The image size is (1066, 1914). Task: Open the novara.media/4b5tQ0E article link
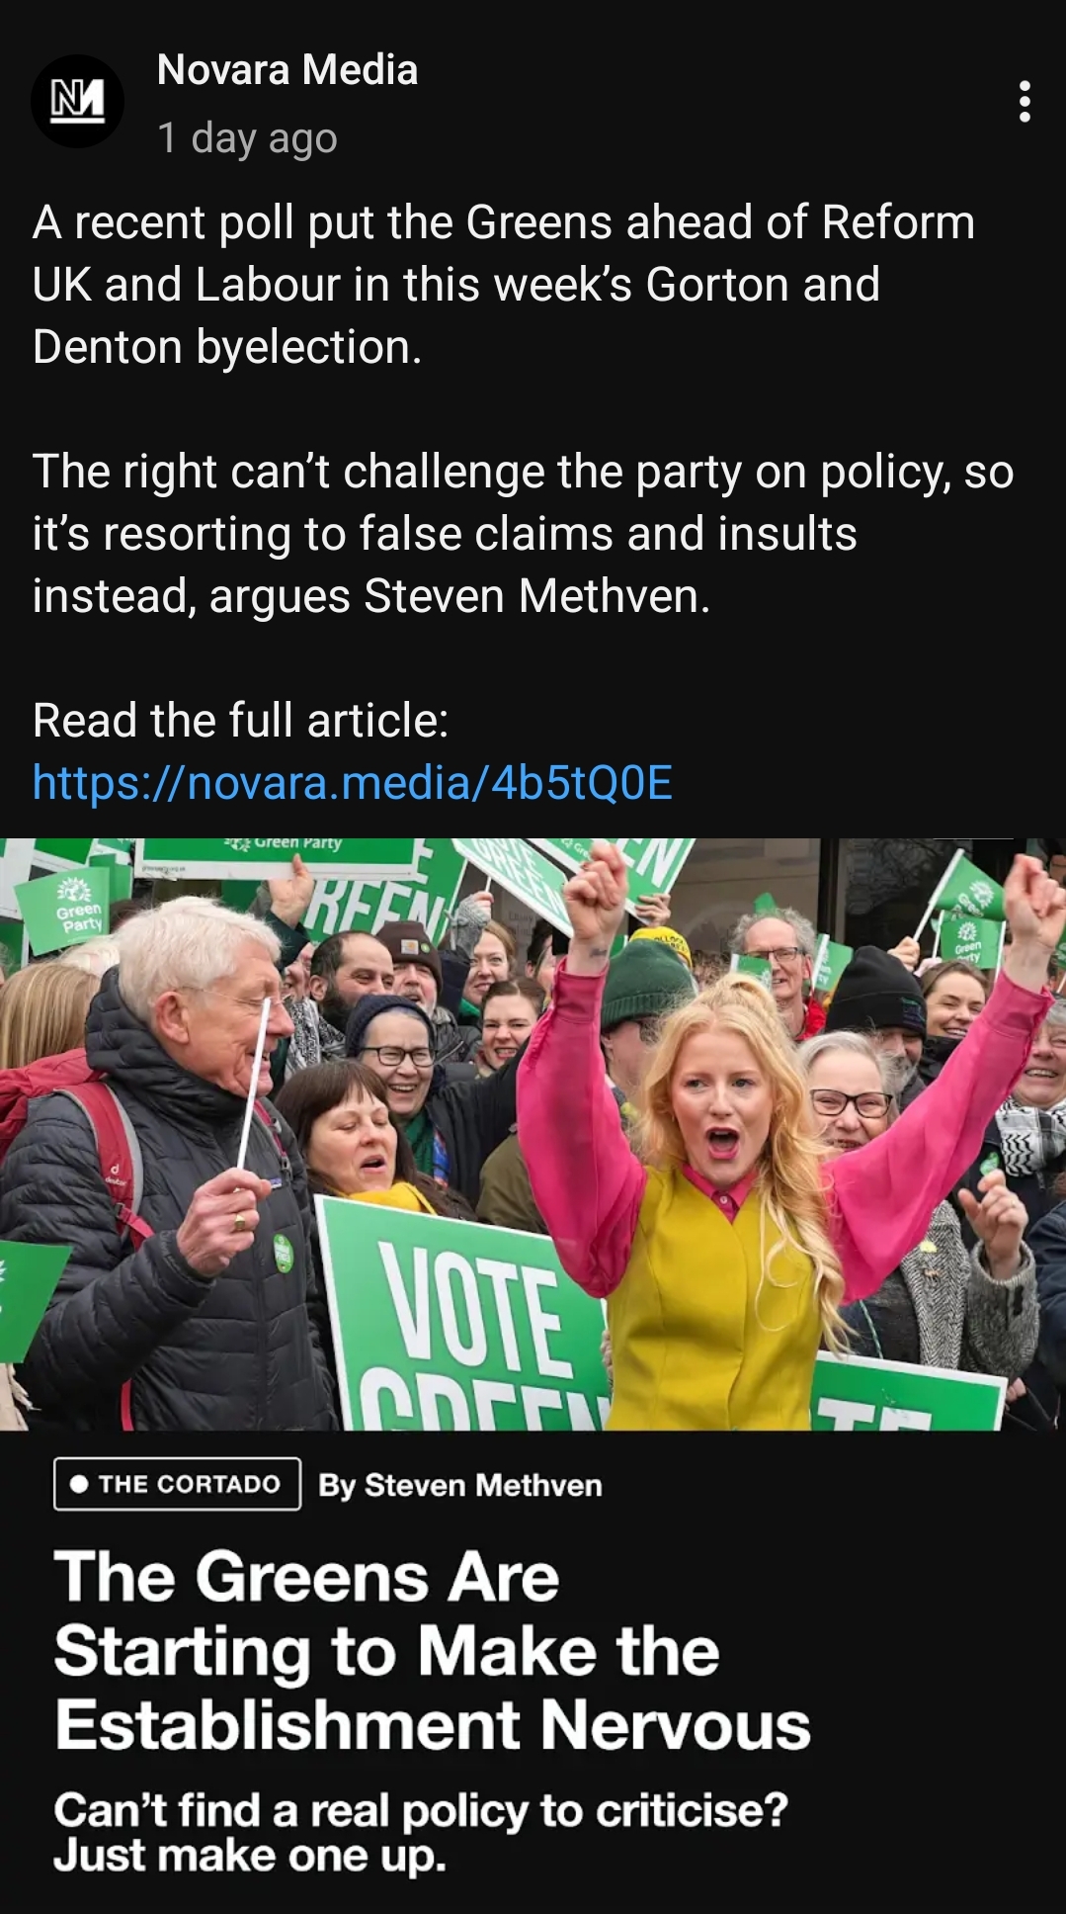pyautogui.click(x=352, y=782)
